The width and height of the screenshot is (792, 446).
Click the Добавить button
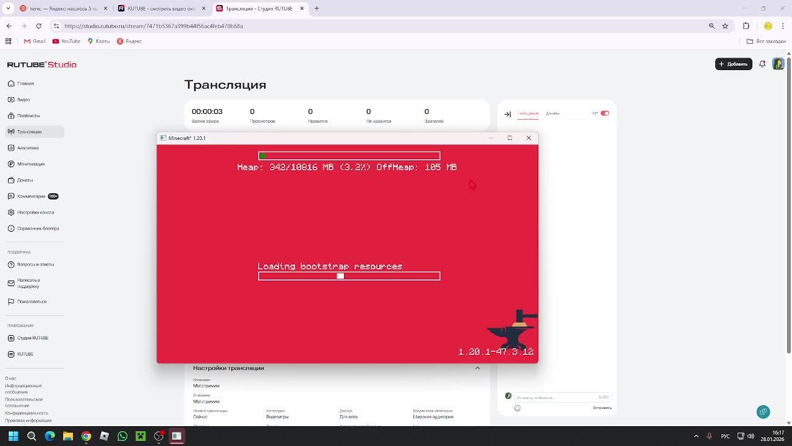tap(734, 64)
